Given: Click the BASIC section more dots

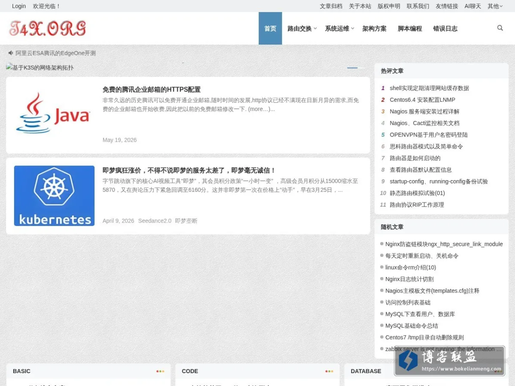Looking at the screenshot, I should click(x=160, y=371).
